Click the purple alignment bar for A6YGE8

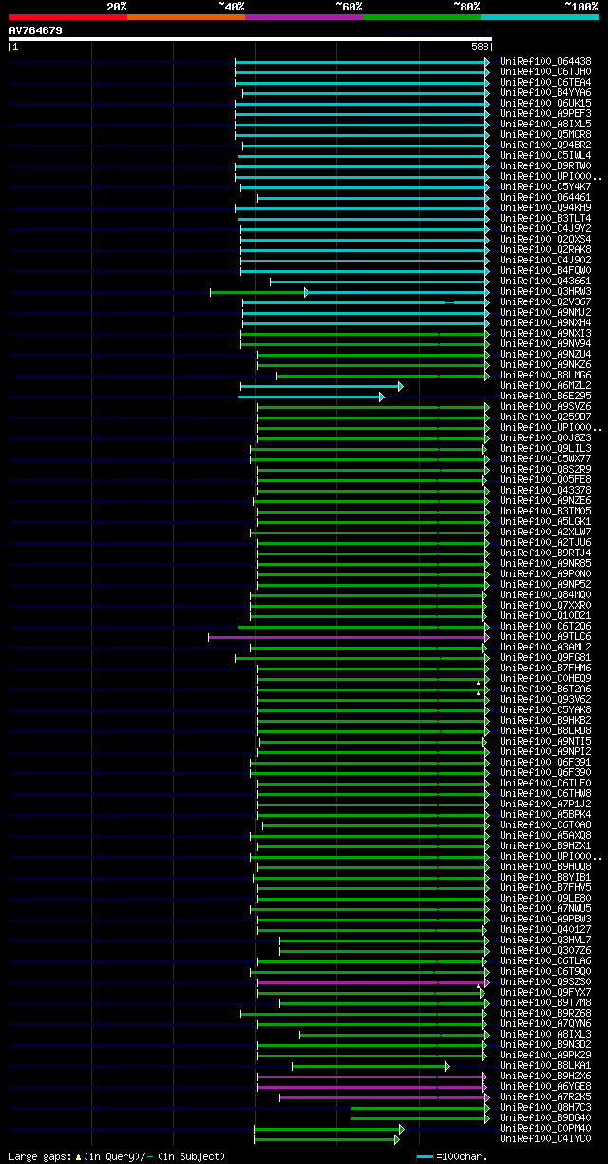coord(370,1087)
